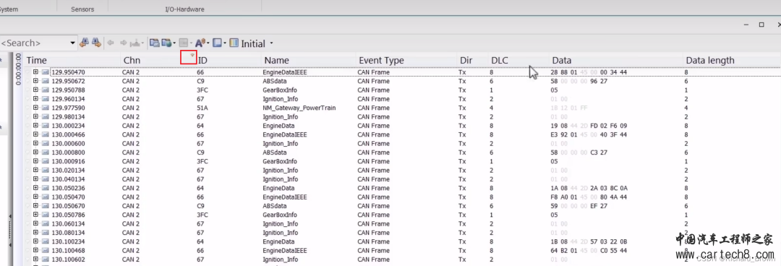The width and height of the screenshot is (781, 266).
Task: Select timestamp 130.080134
Action: pyautogui.click(x=68, y=233)
